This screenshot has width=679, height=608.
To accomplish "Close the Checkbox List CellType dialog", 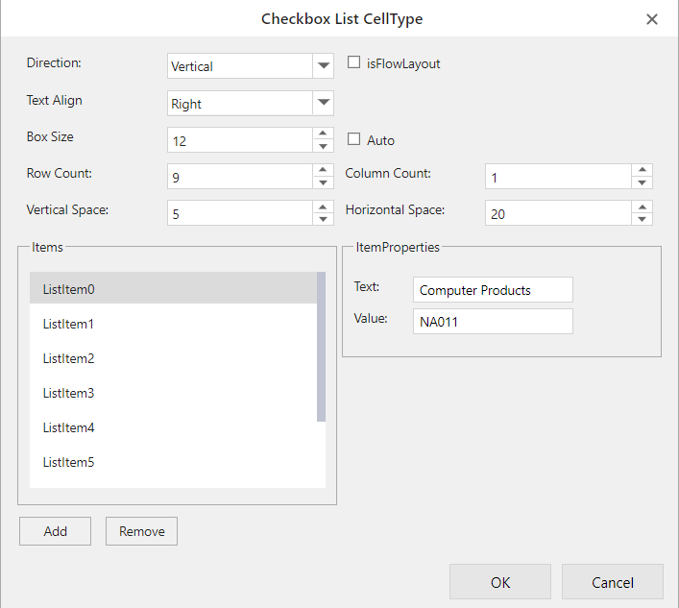I will click(x=652, y=19).
